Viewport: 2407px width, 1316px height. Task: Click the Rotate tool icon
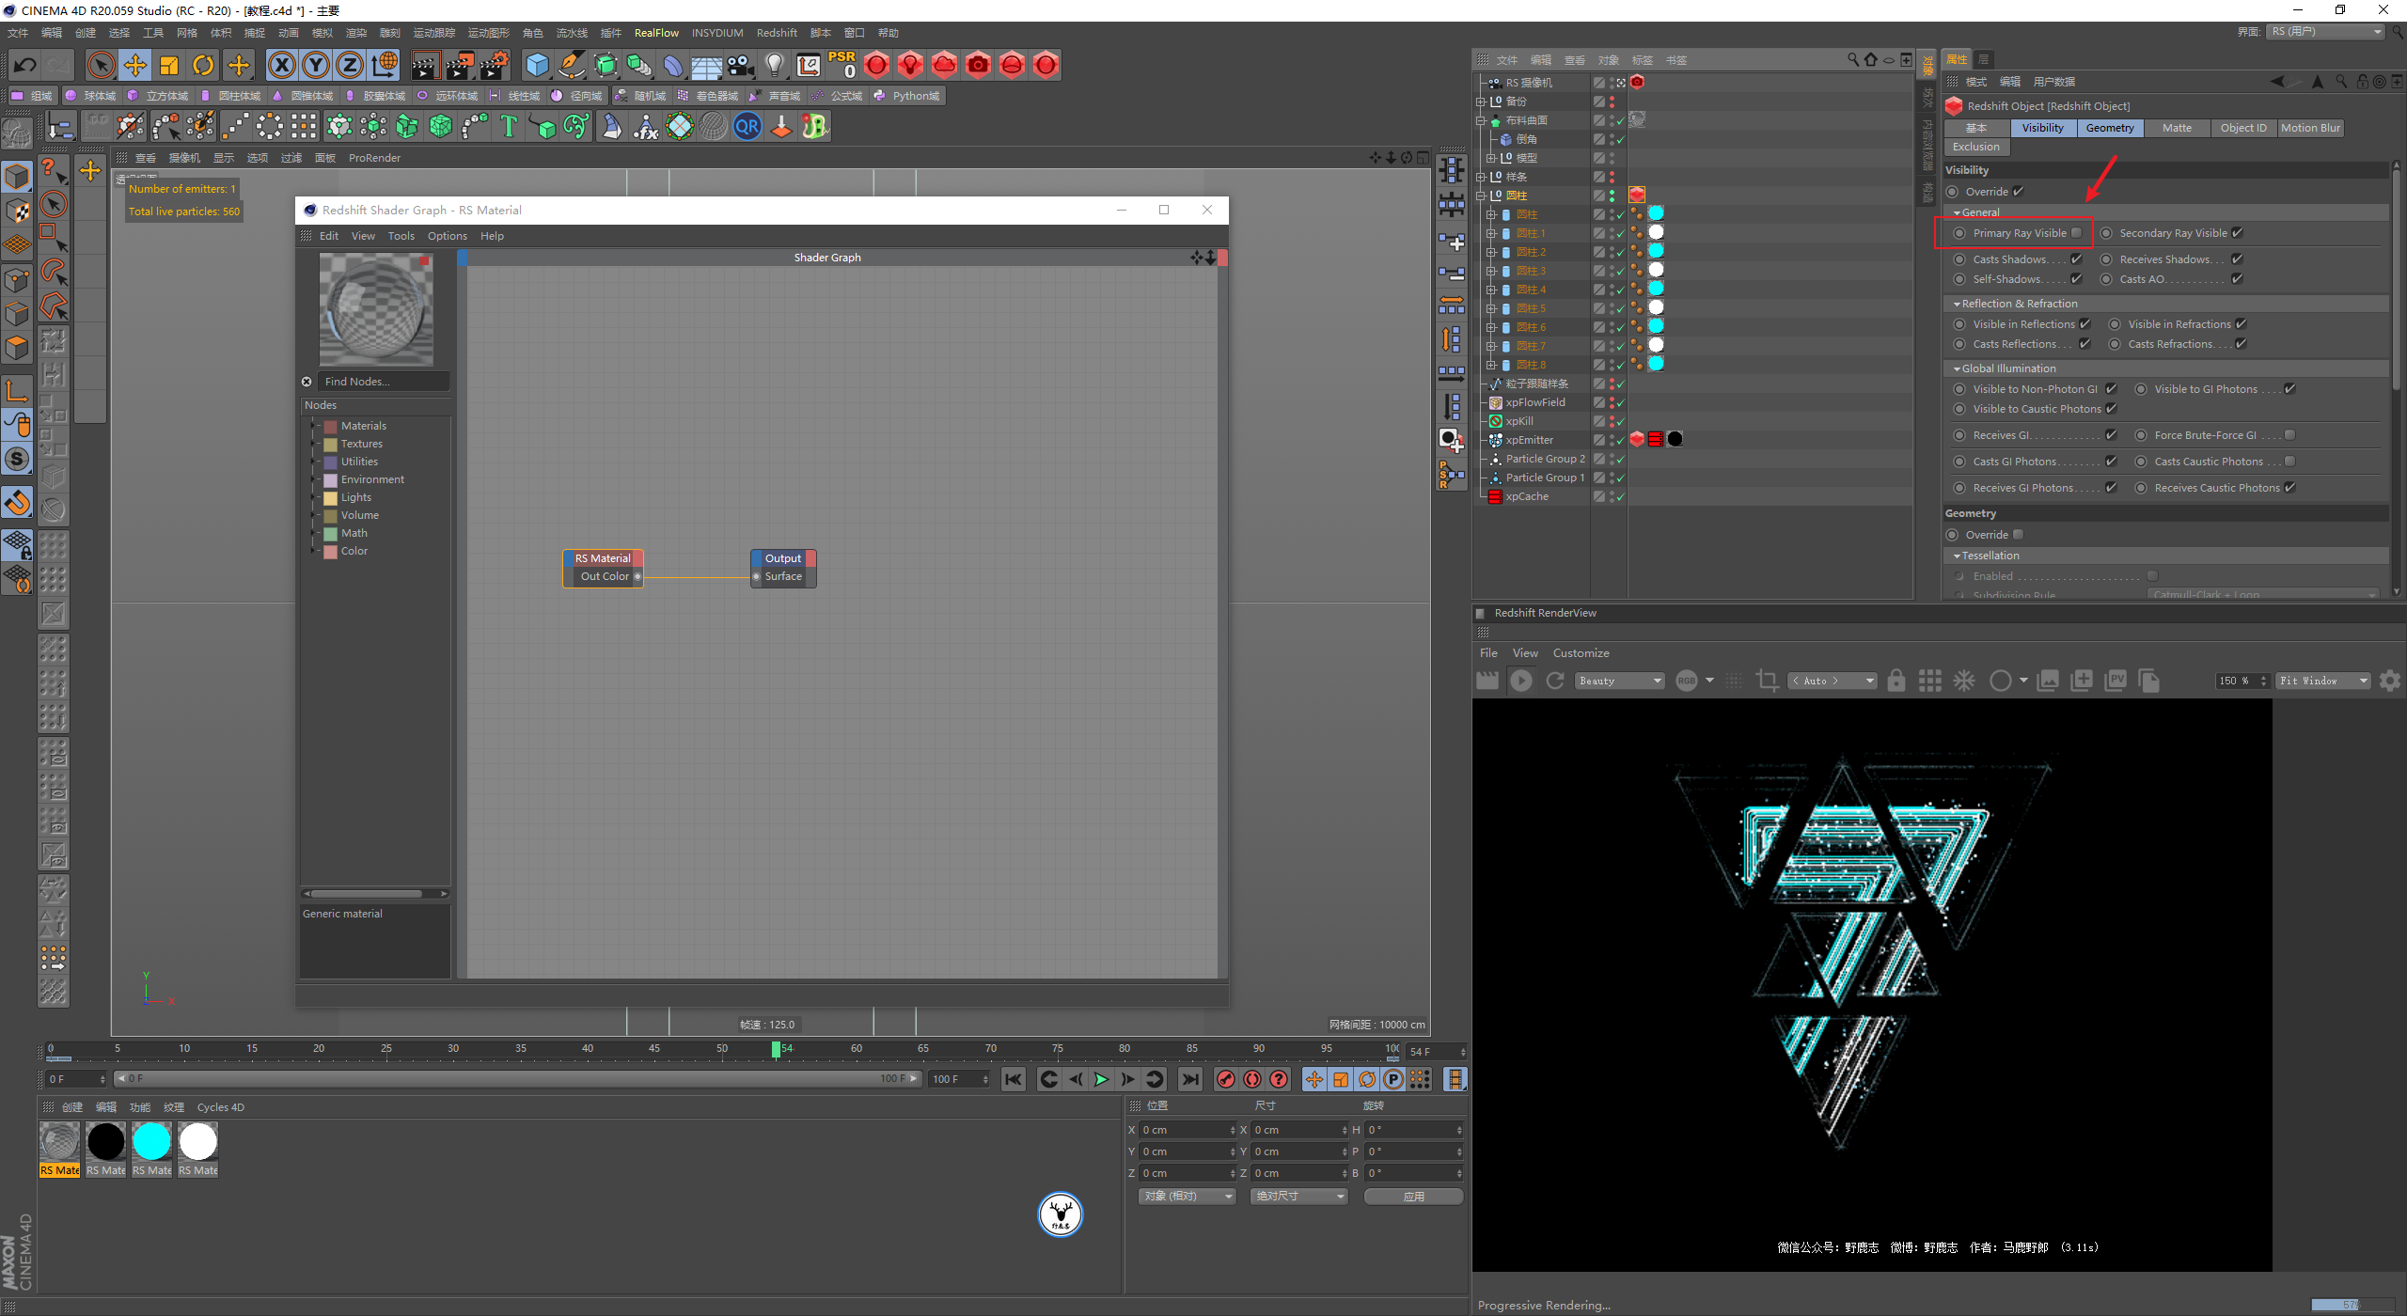click(x=201, y=65)
